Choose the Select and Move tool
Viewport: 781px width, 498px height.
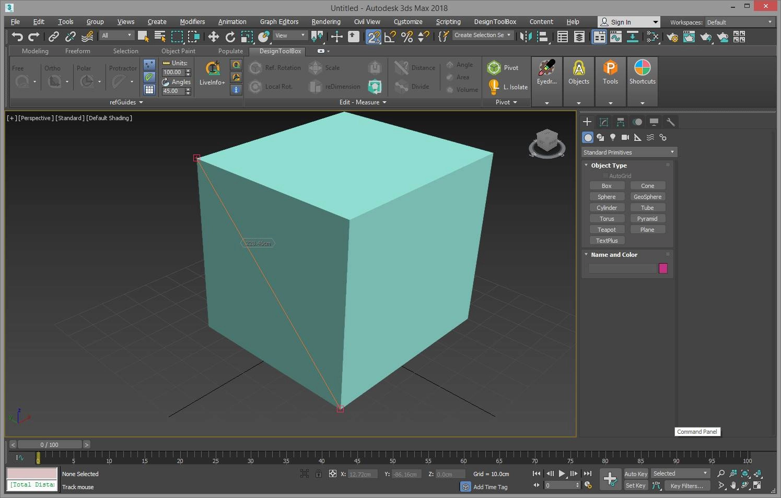coord(213,37)
